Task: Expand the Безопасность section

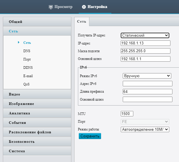Action: coord(37,142)
